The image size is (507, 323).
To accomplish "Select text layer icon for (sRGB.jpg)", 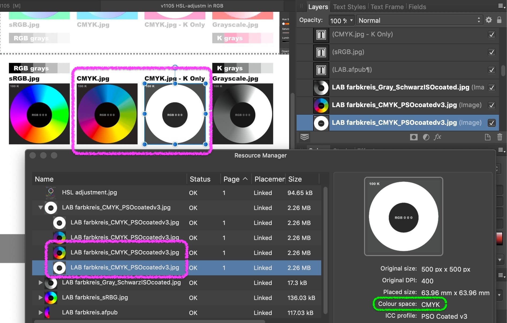I will pos(321,52).
